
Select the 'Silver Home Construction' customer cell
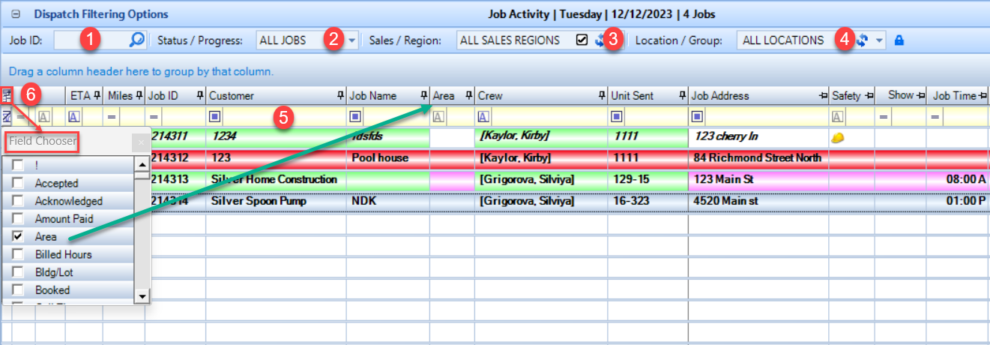point(274,179)
